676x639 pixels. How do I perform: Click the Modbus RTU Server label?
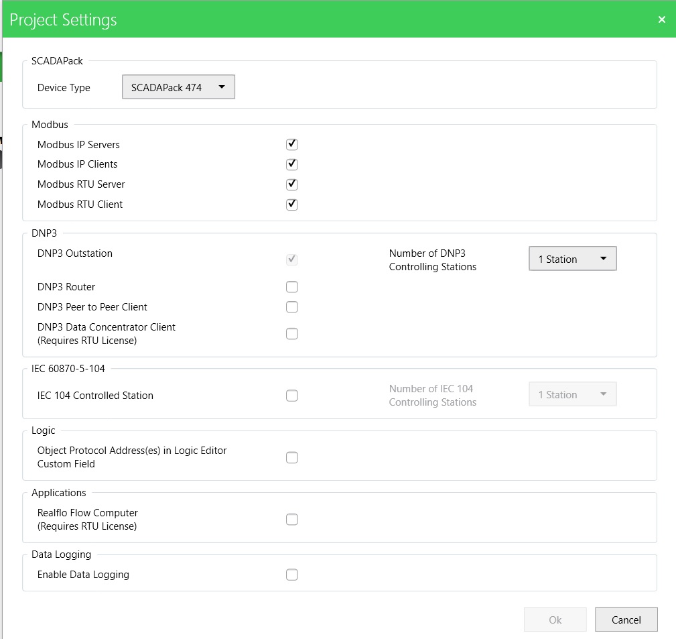pos(81,184)
